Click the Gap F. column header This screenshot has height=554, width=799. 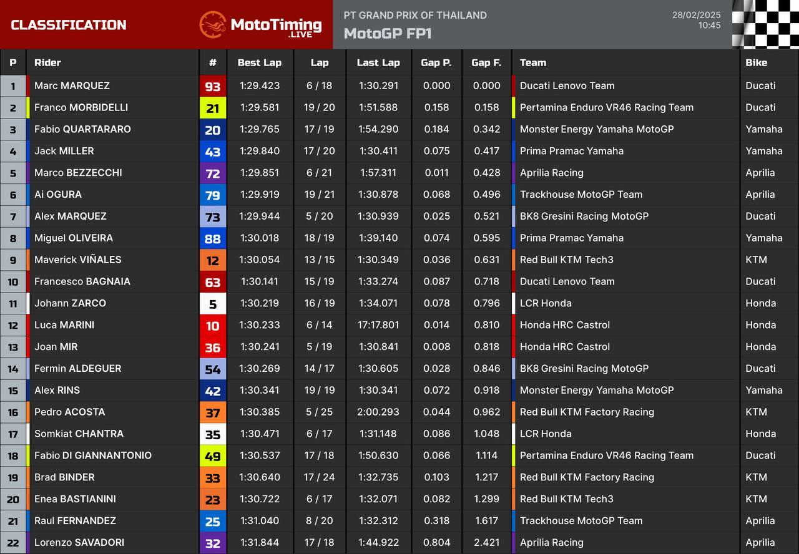click(x=486, y=62)
